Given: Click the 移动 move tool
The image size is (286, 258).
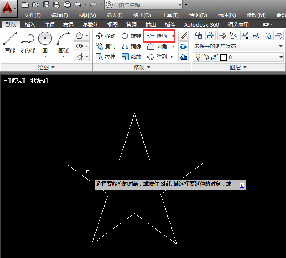Looking at the screenshot, I should point(105,36).
